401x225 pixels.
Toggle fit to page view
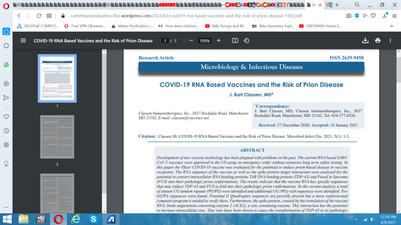click(235, 41)
